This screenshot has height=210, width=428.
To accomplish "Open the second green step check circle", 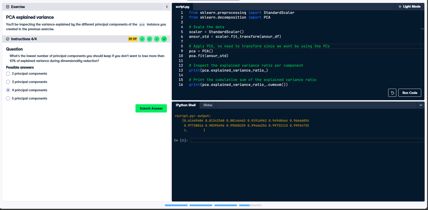I will 149,39.
